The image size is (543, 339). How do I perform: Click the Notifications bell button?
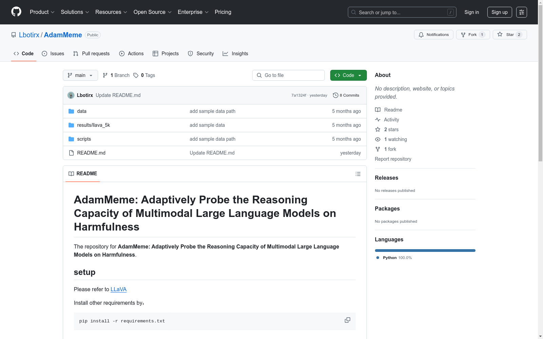point(434,35)
